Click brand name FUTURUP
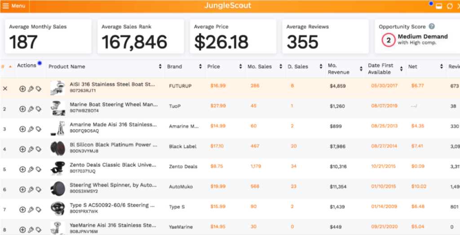 click(x=180, y=86)
